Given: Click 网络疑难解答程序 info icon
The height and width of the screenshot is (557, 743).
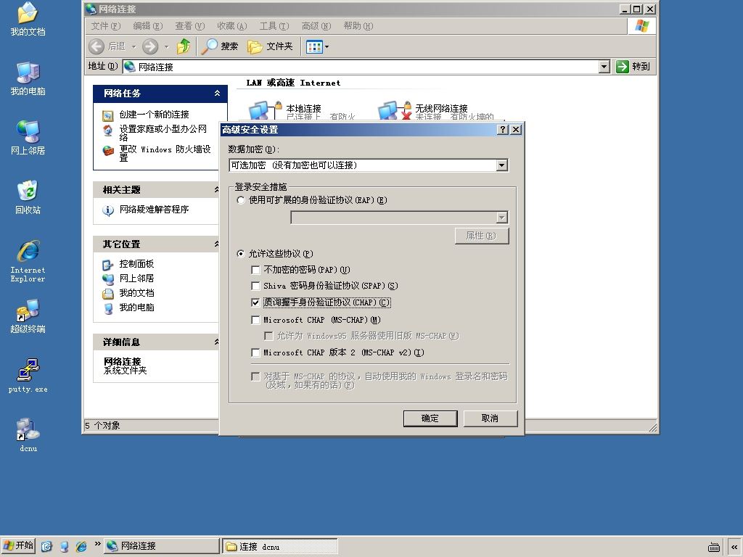Looking at the screenshot, I should 107,210.
